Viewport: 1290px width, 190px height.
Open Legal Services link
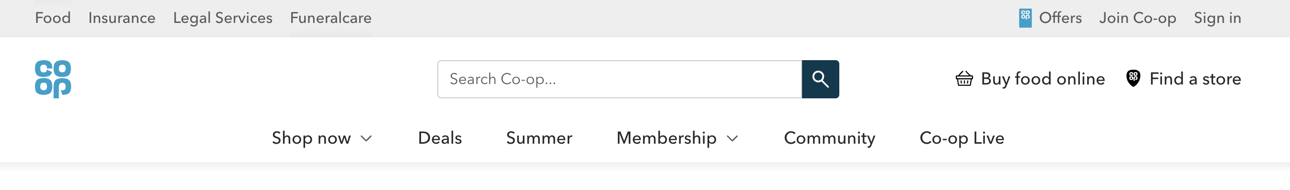click(x=222, y=18)
